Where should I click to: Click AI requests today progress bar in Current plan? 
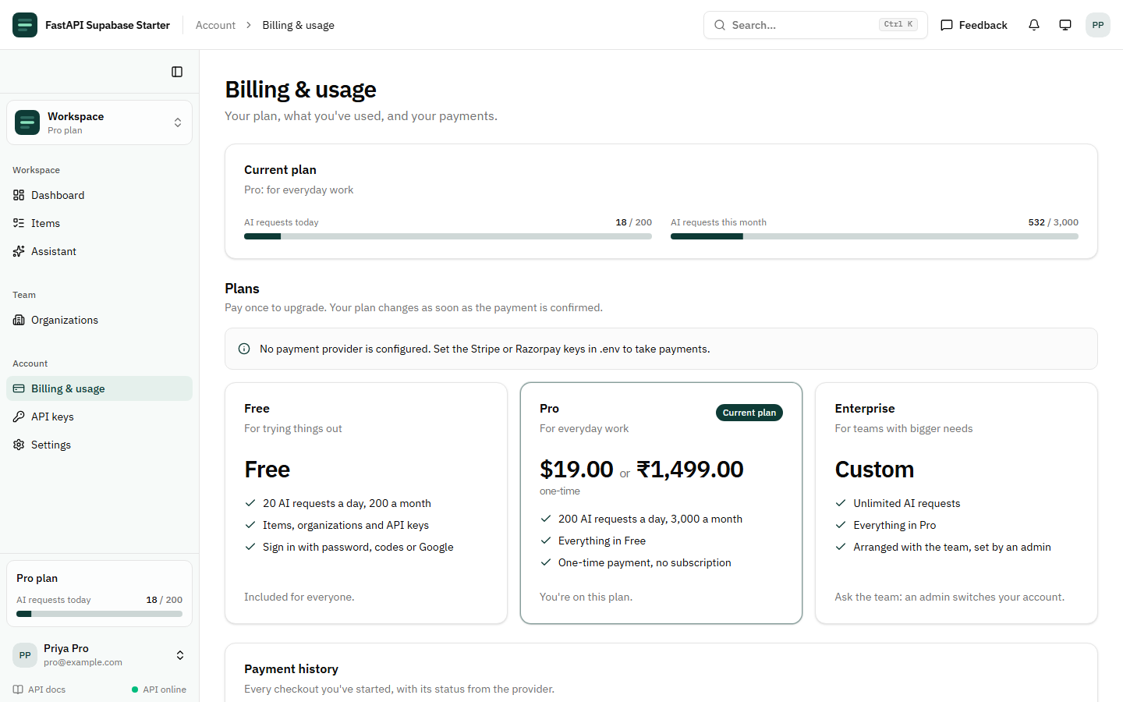[x=448, y=236]
